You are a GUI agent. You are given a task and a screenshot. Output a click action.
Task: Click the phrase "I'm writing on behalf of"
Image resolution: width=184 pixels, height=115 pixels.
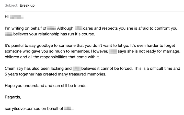click(x=26, y=28)
